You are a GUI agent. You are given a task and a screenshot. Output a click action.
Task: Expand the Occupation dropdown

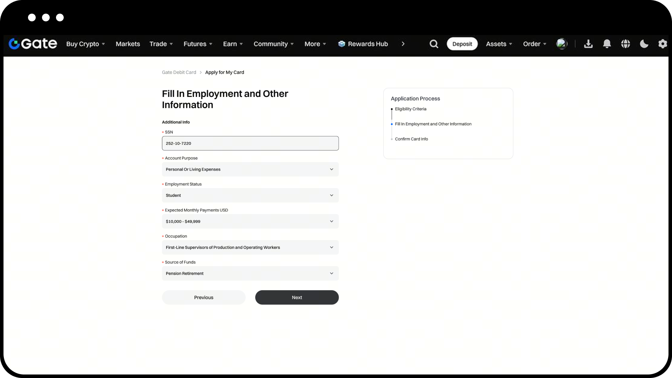point(250,247)
